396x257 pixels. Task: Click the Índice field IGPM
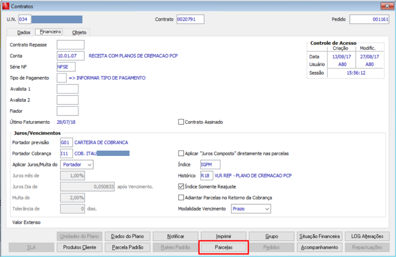pyautogui.click(x=210, y=165)
